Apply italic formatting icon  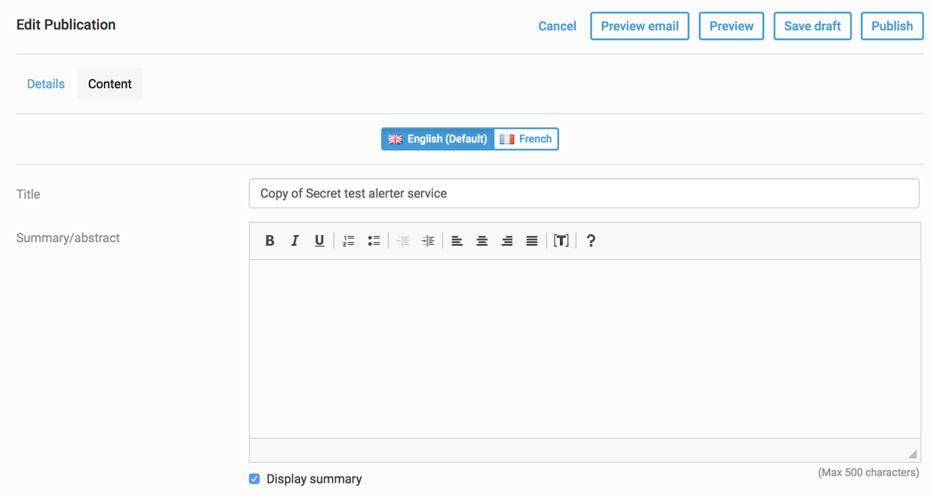(294, 240)
